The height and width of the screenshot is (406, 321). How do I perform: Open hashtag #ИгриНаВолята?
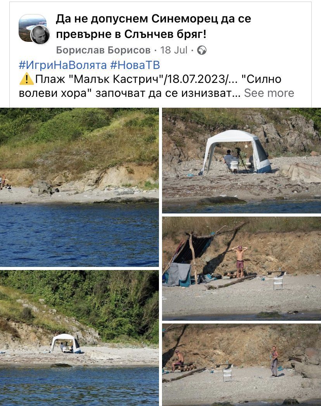[x=63, y=65]
